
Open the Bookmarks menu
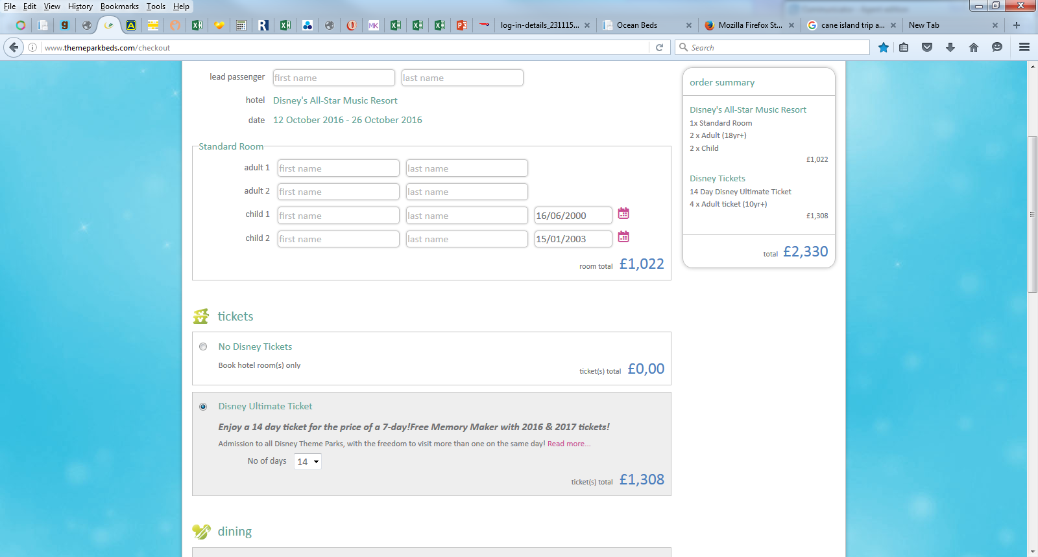tap(119, 6)
